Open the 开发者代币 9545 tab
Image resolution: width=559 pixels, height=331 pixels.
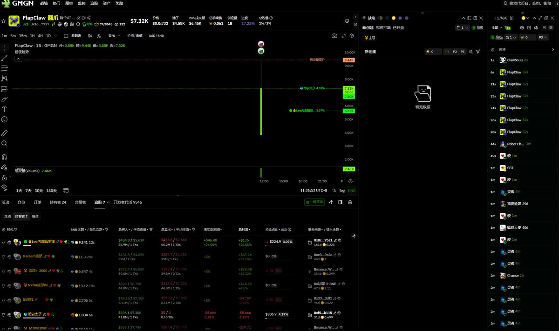[x=128, y=202]
